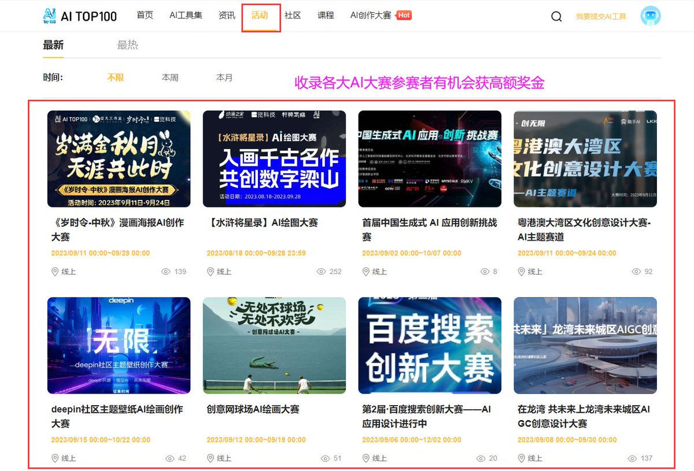
Task: Click 岁满金秋月 poster thumbnail
Action: [x=119, y=159]
